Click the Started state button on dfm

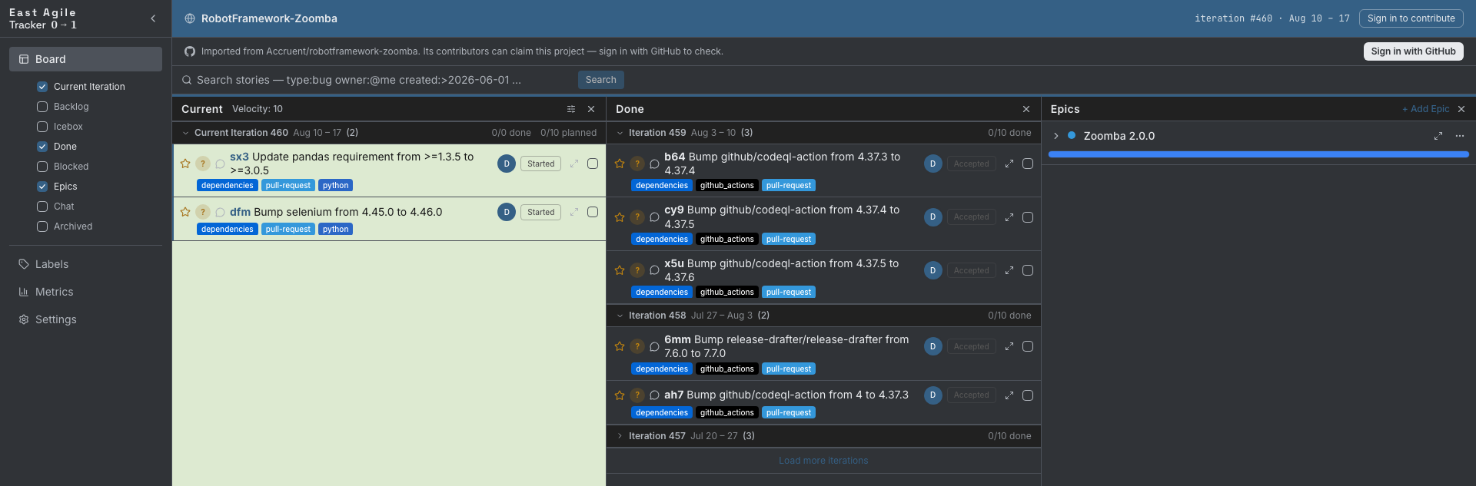pyautogui.click(x=540, y=212)
